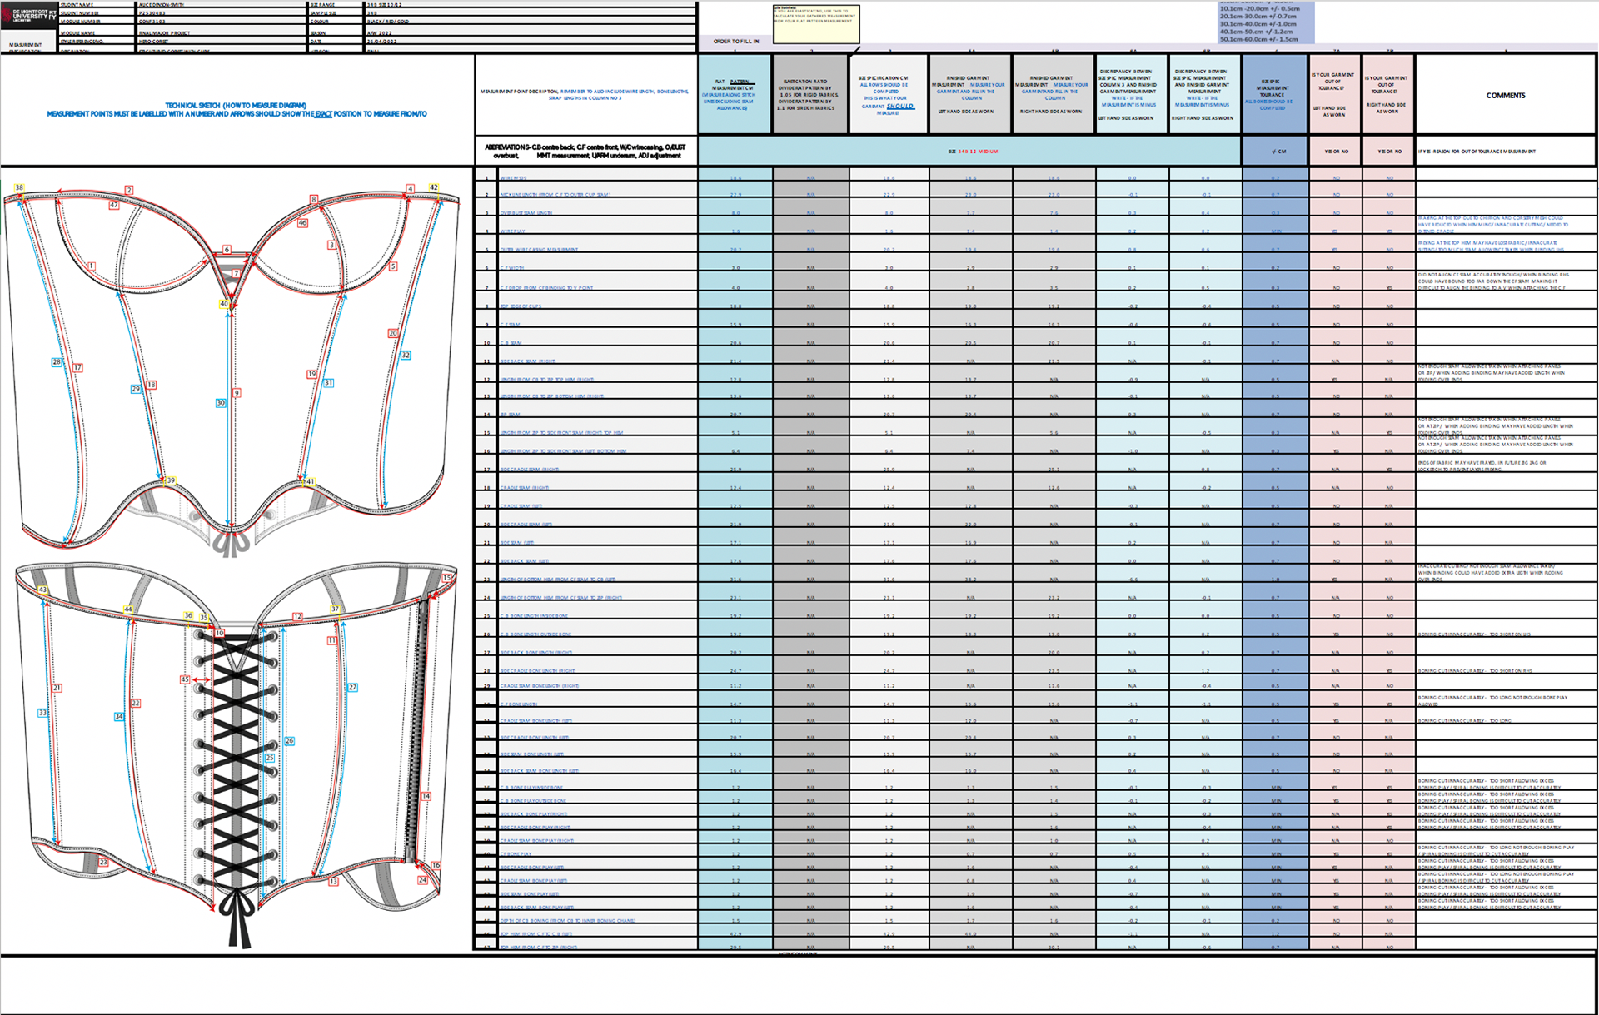The width and height of the screenshot is (1599, 1015).
Task: Click the blue point label 30 on front sketch
Action: point(221,403)
